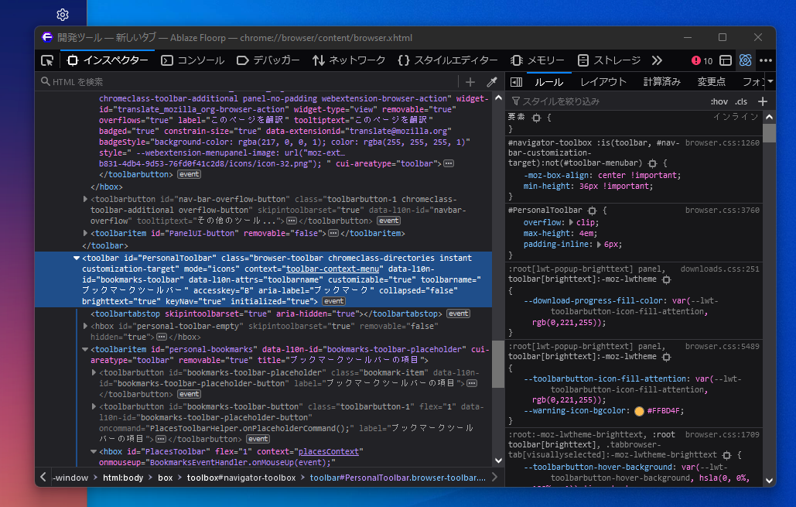The width and height of the screenshot is (796, 507).
Task: Click the React-like atom icon in toolbar
Action: coord(745,60)
